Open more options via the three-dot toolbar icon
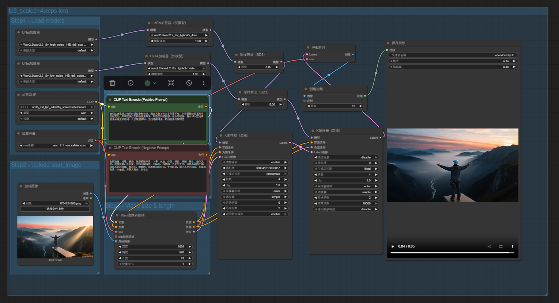 tap(204, 83)
